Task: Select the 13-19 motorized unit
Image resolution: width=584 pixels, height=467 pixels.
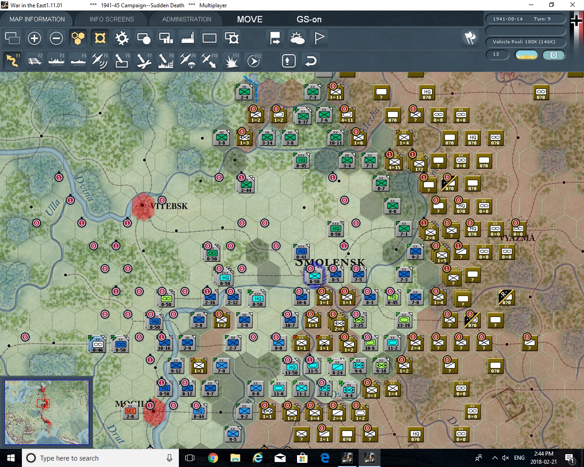Action: 404,321
